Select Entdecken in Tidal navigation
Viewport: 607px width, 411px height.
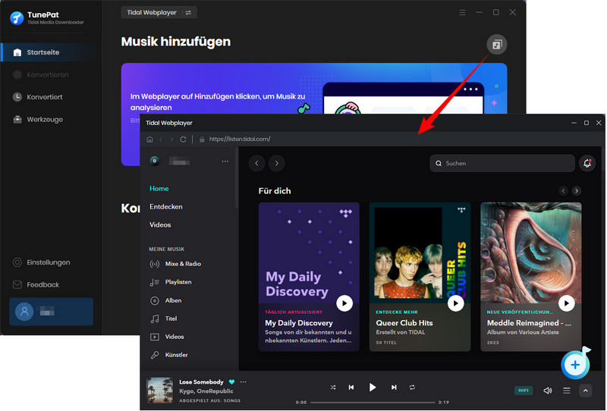[x=166, y=207]
